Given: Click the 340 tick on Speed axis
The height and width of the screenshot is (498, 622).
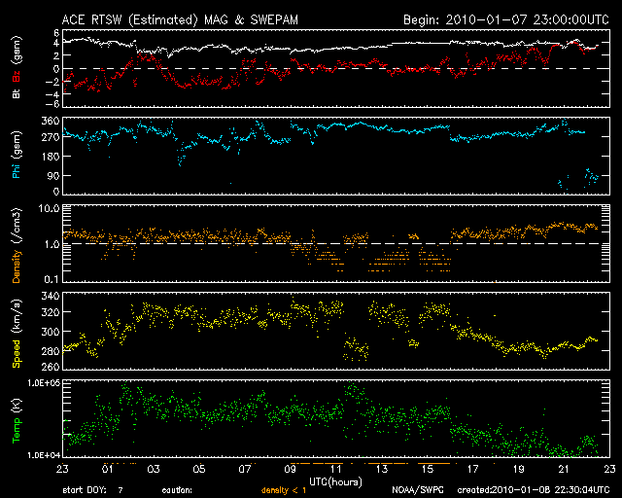Looking at the screenshot, I should [51, 296].
